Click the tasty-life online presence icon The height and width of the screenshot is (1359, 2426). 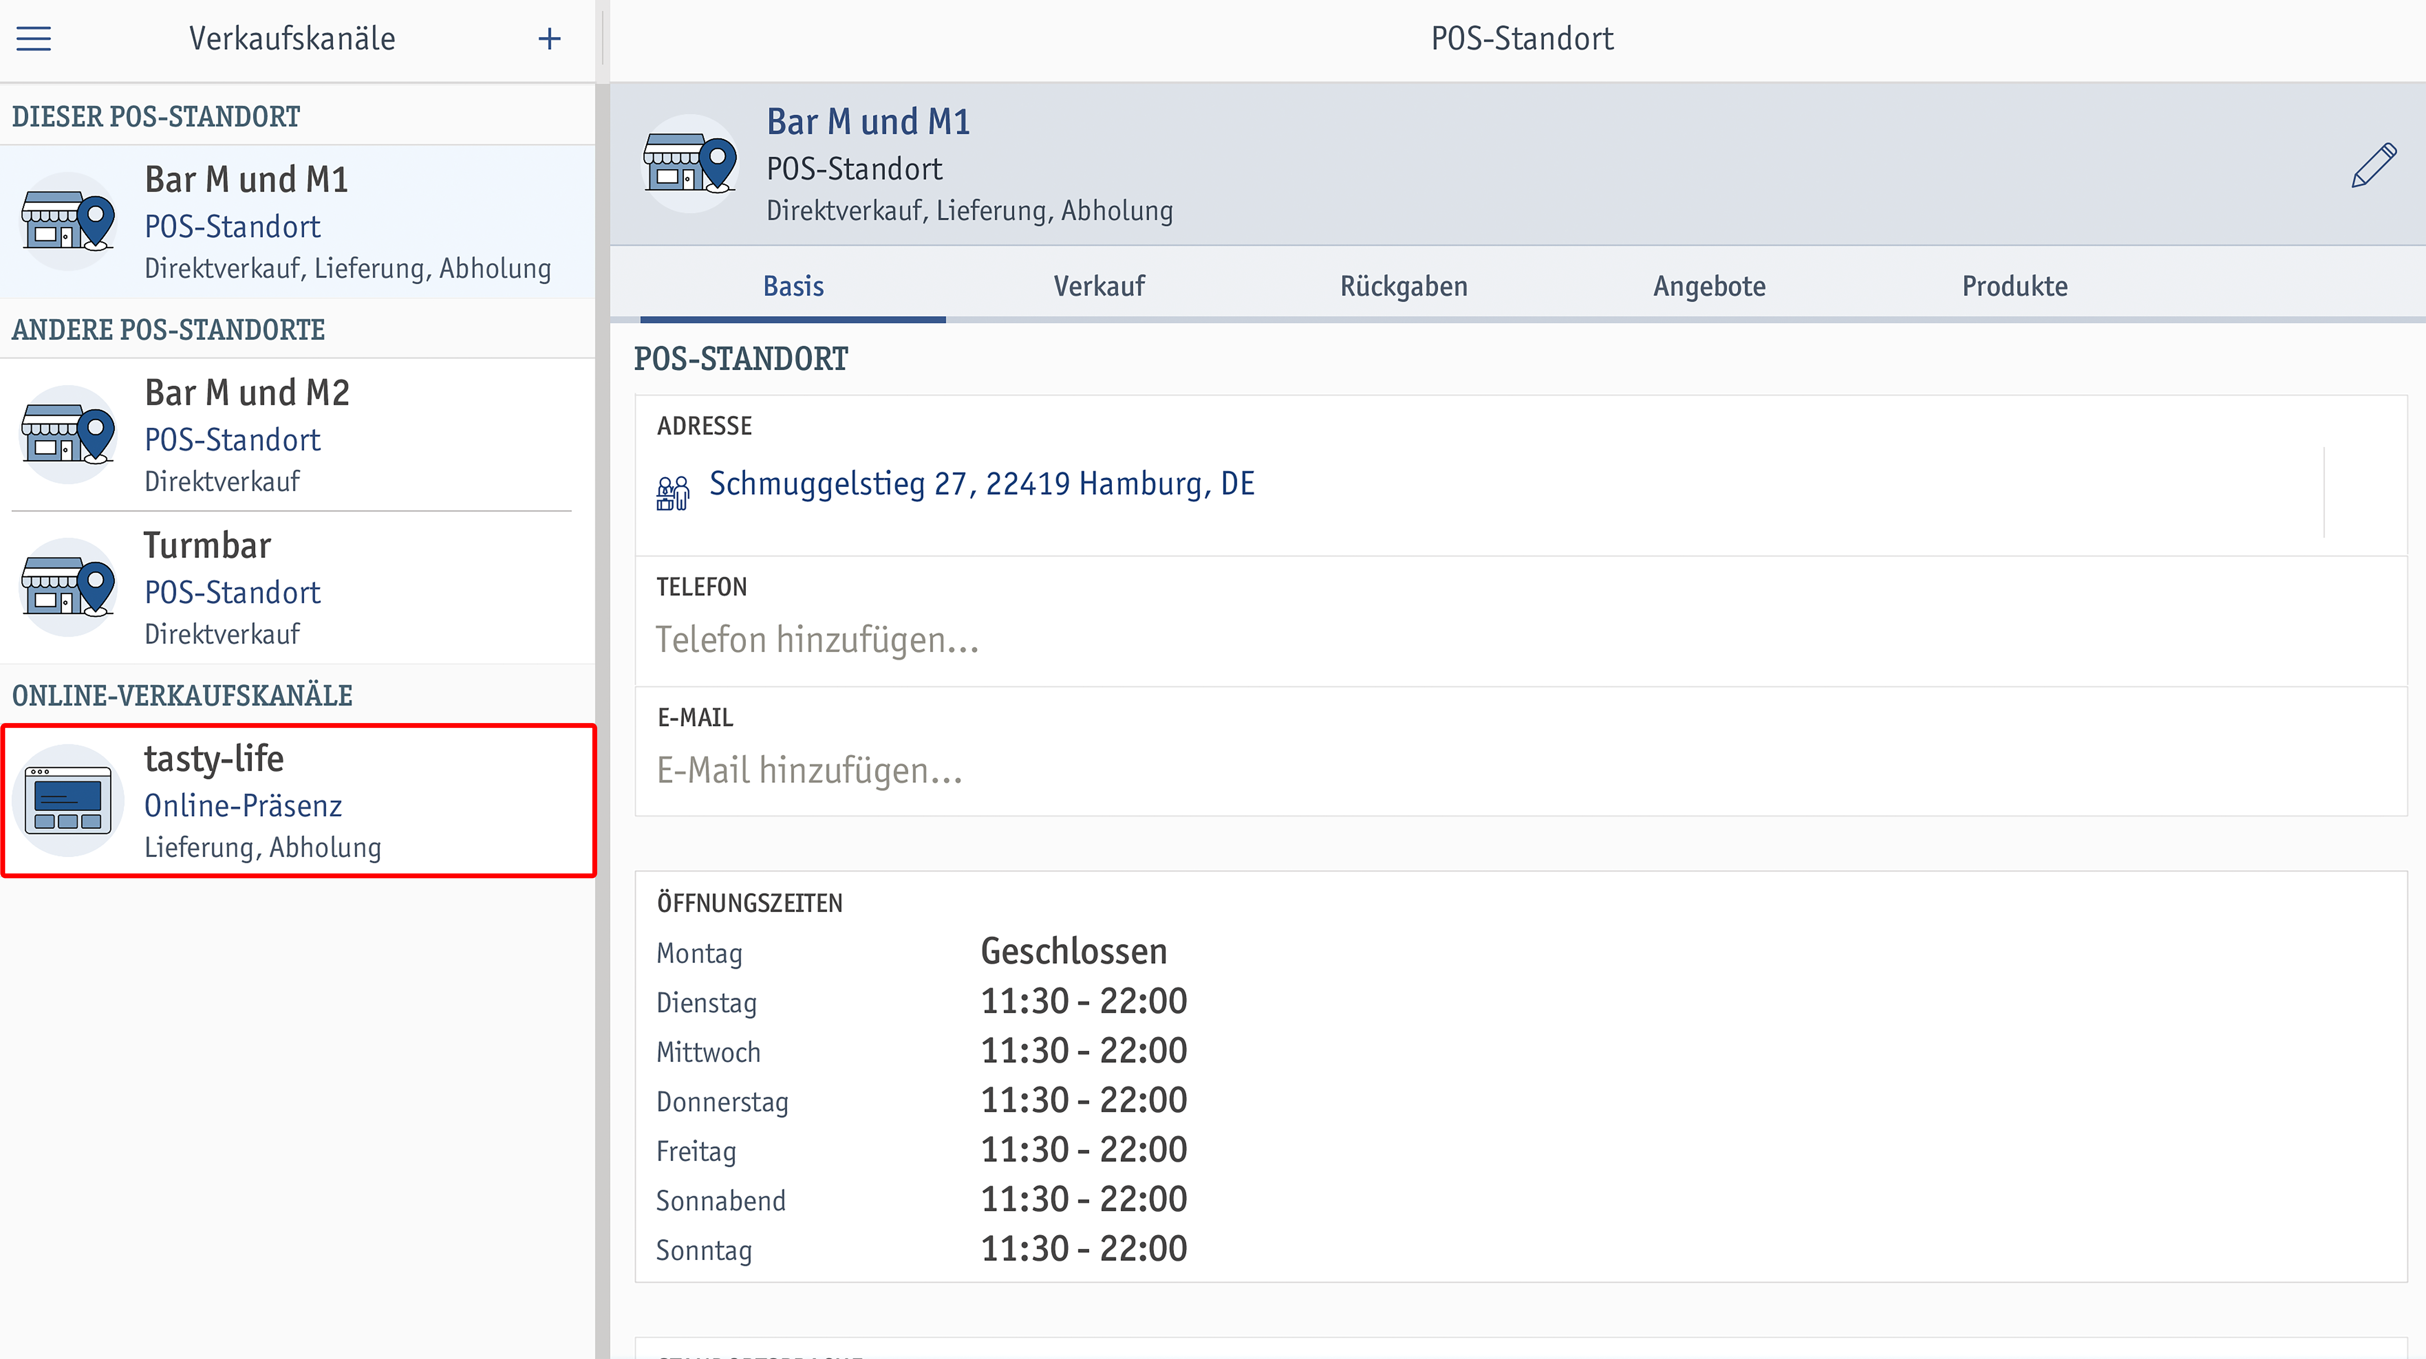[68, 800]
